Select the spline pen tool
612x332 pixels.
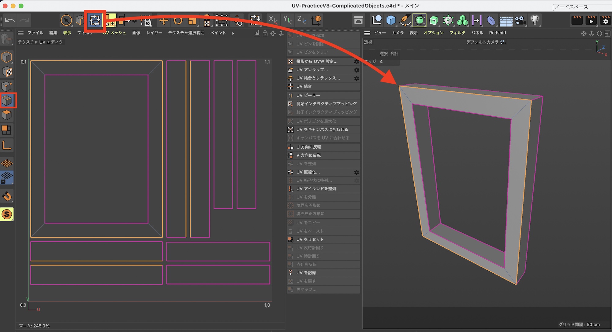click(x=405, y=20)
